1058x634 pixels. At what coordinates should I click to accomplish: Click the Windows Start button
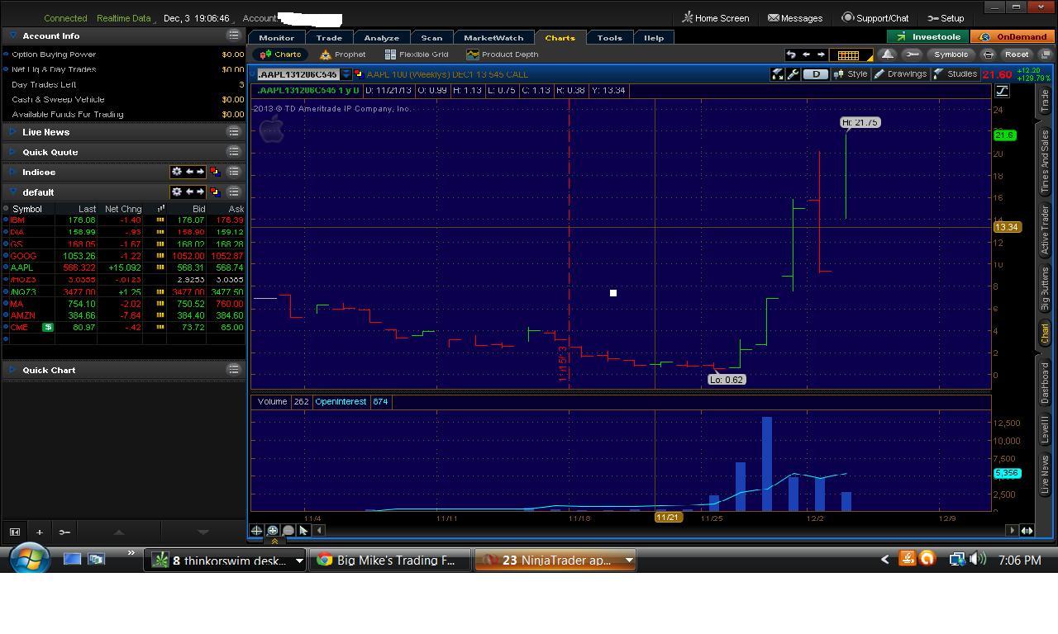pyautogui.click(x=30, y=558)
